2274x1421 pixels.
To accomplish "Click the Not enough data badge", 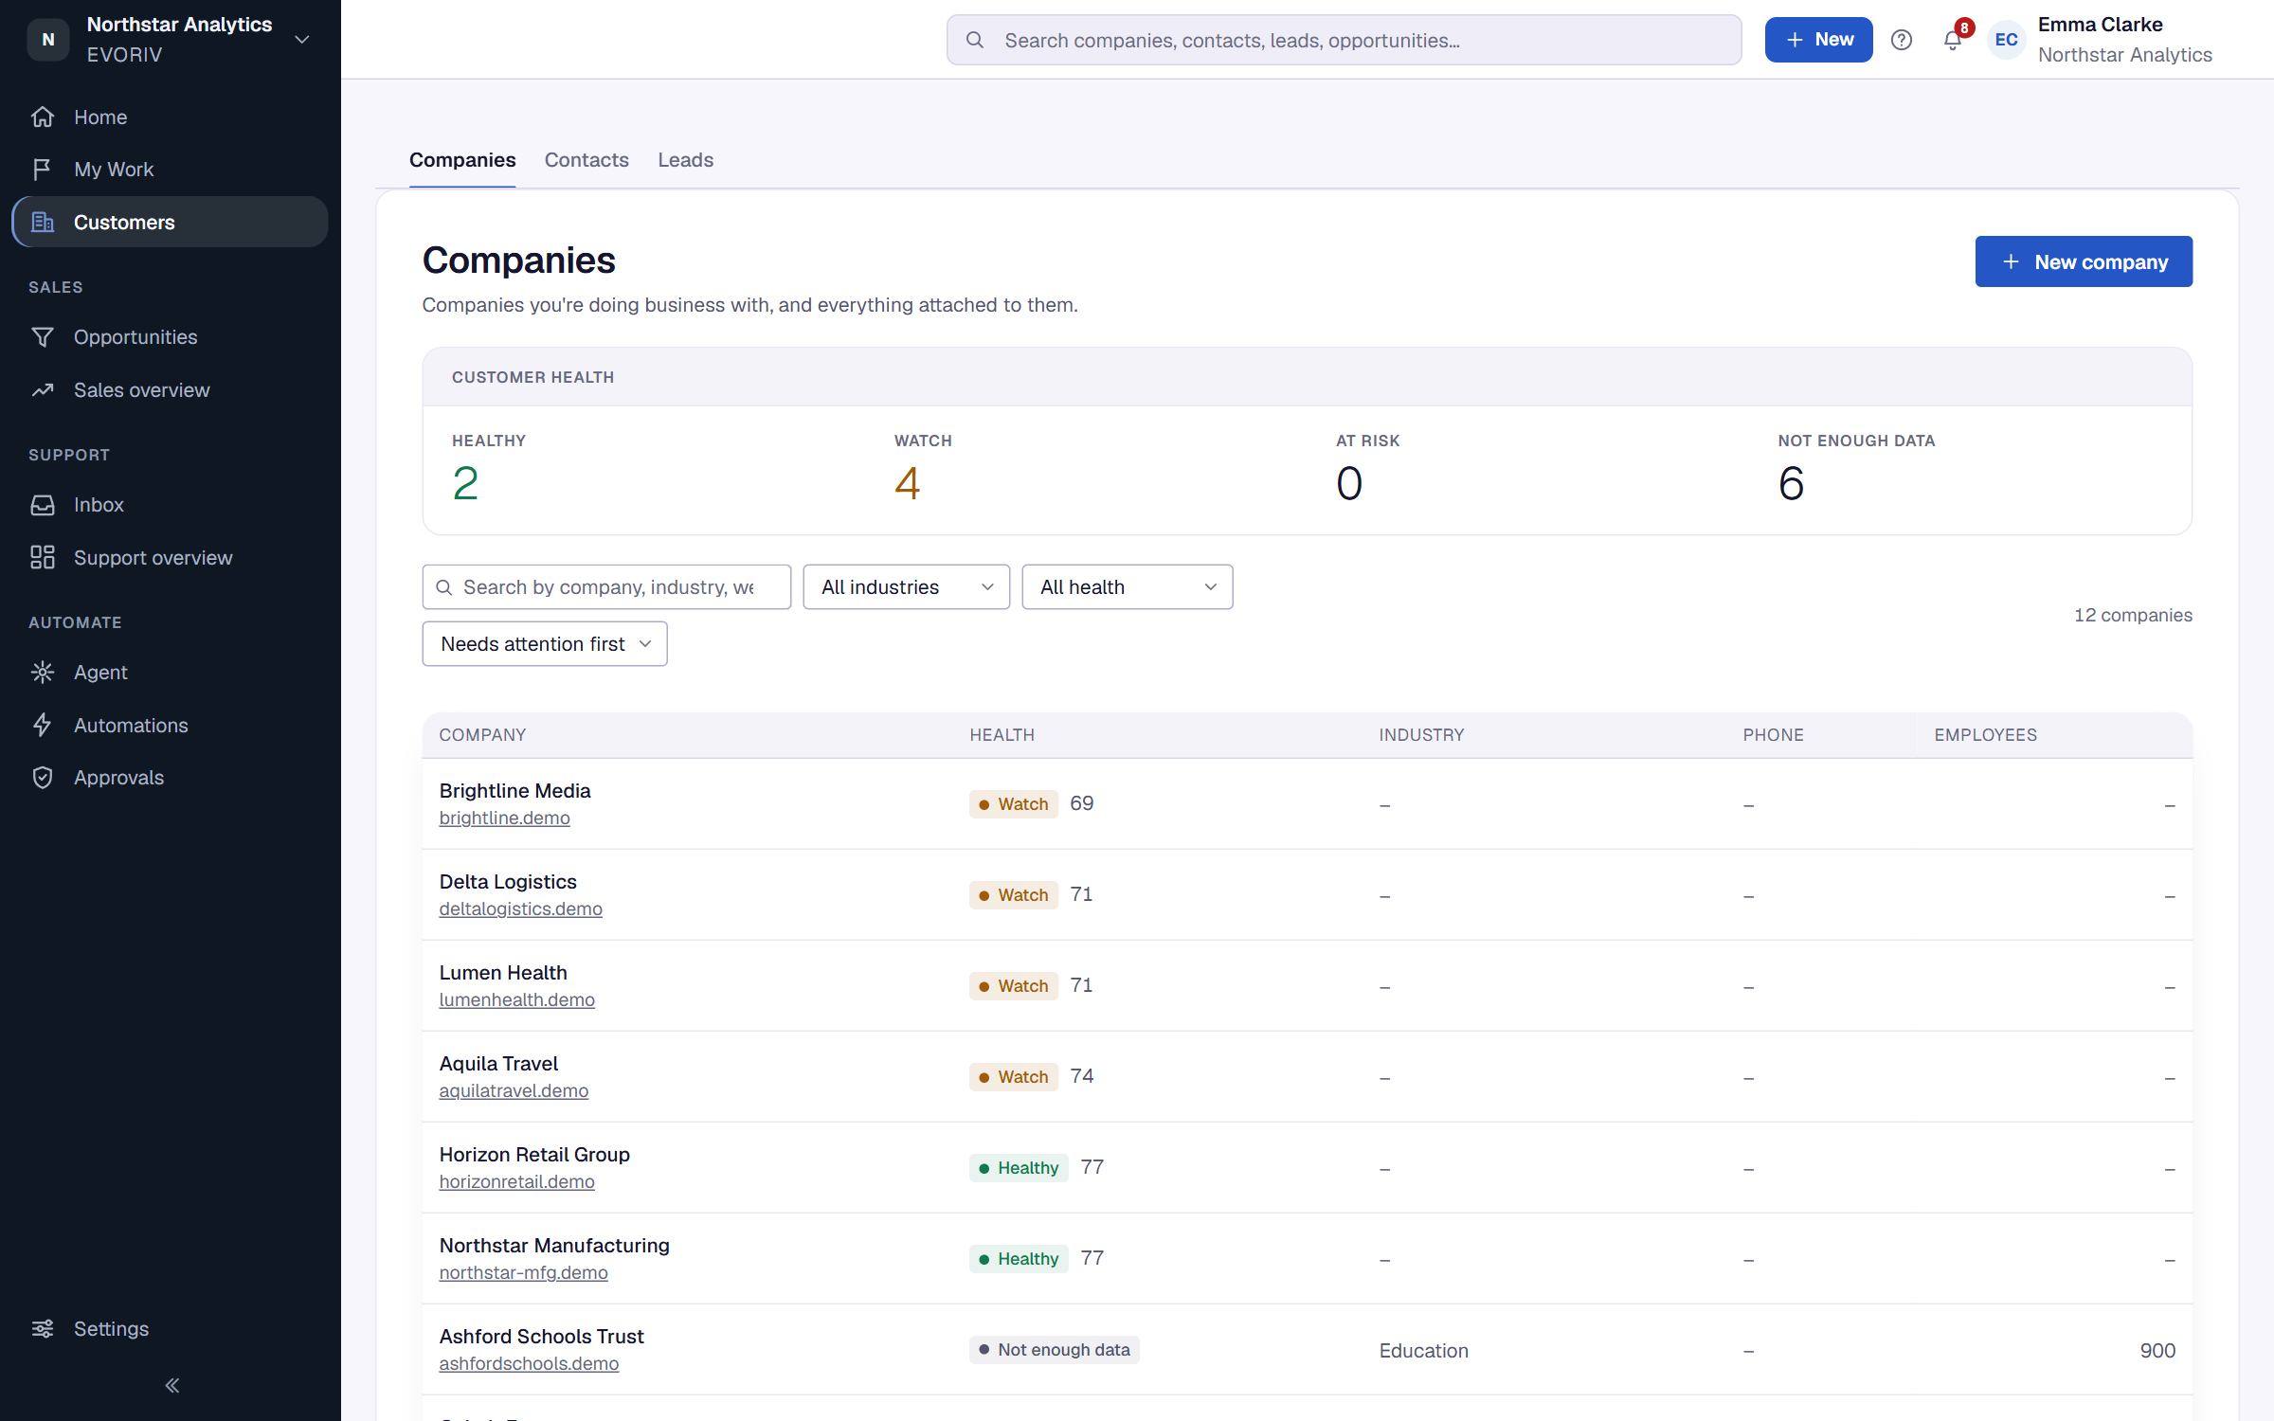I will [1054, 1350].
